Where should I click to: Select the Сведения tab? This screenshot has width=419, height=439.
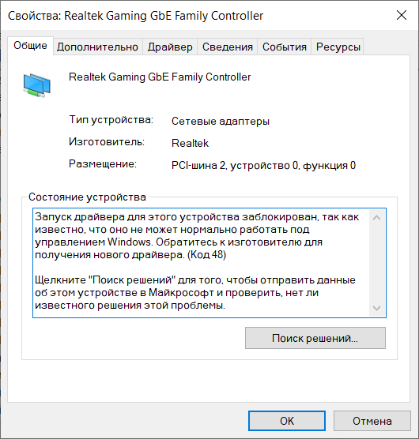tap(228, 47)
